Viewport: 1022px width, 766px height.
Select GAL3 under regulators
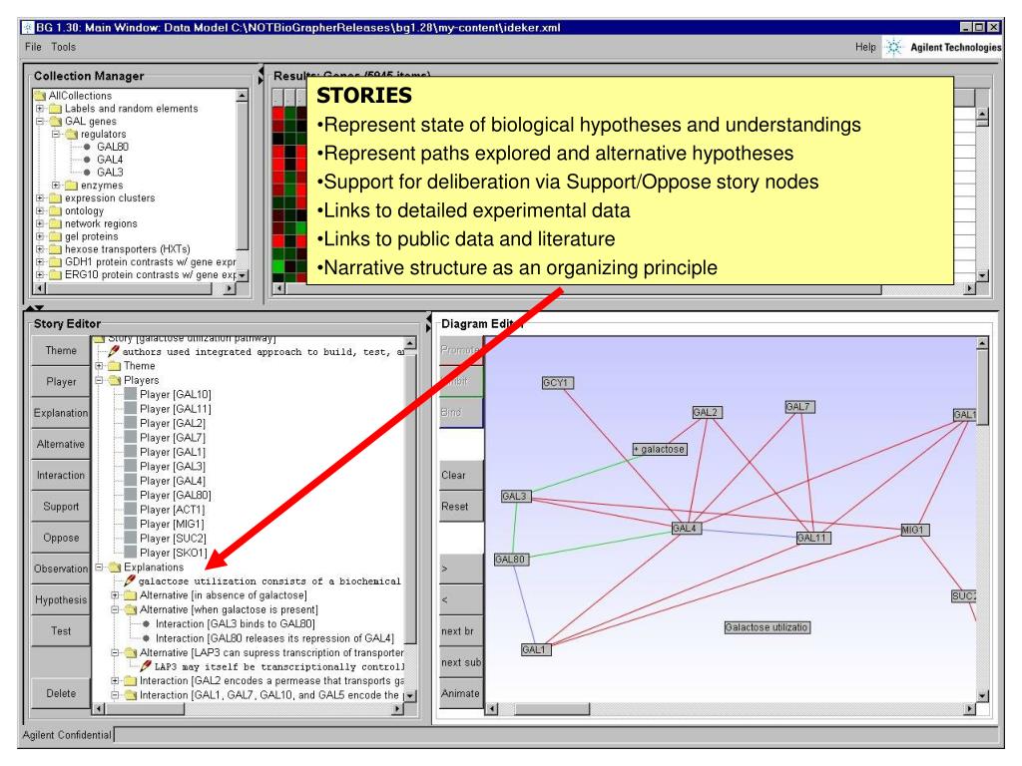click(x=110, y=173)
